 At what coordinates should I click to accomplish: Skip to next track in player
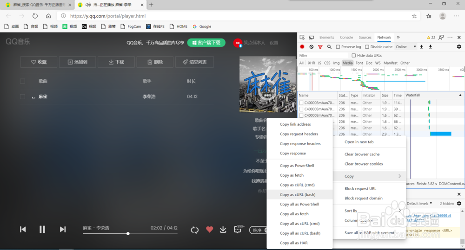tap(63, 229)
